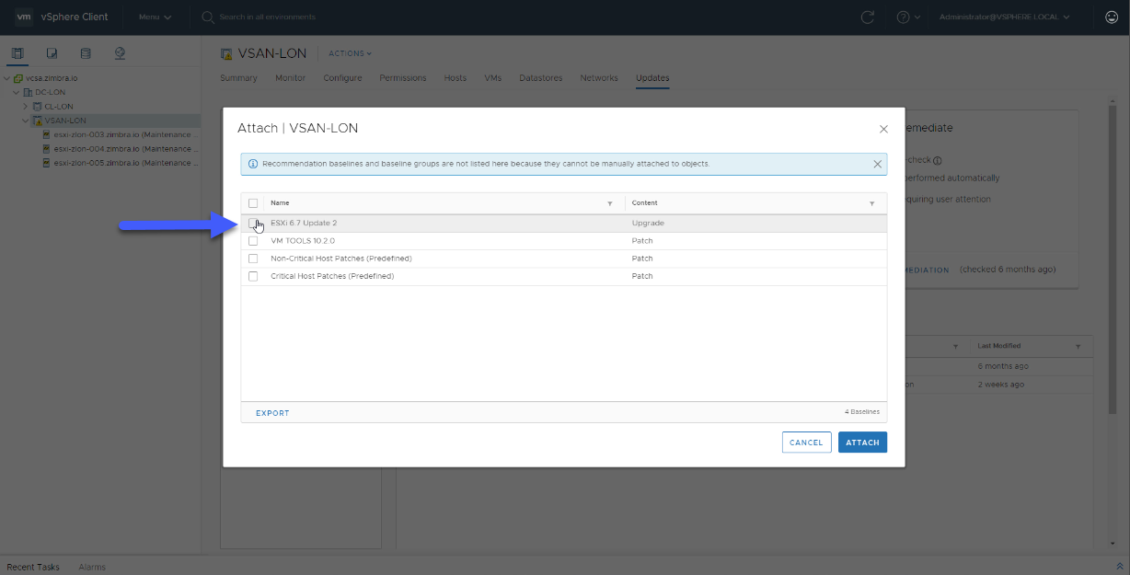The width and height of the screenshot is (1130, 575).
Task: Click the smiley feedback icon
Action: tap(1111, 17)
